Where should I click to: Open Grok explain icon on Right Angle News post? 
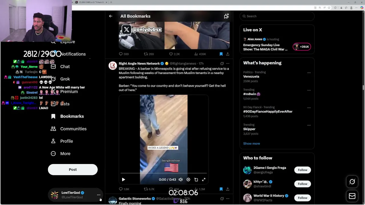click(222, 63)
